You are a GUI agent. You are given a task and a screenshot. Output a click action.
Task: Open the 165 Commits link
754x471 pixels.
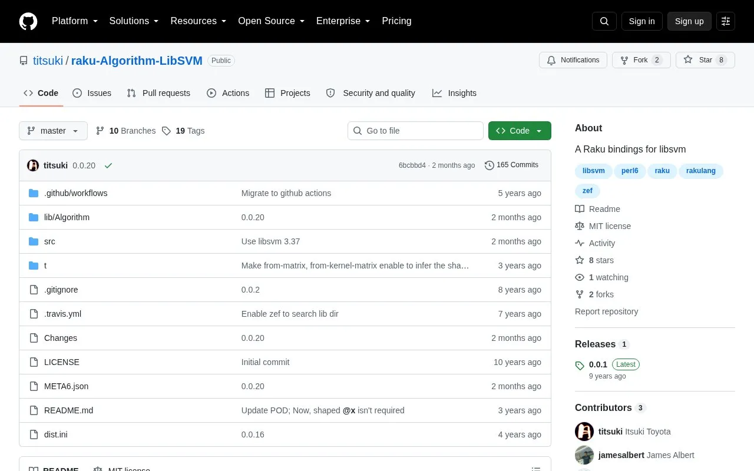pyautogui.click(x=511, y=165)
